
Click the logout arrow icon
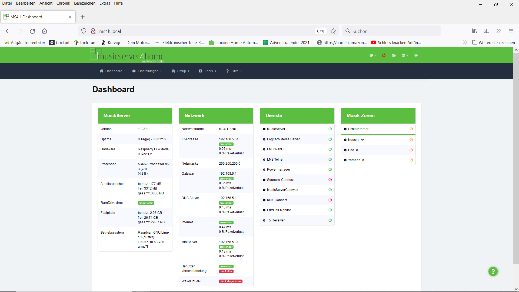pos(416,55)
